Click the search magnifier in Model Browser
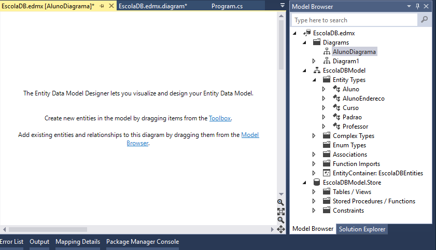The image size is (436, 250). (x=424, y=20)
